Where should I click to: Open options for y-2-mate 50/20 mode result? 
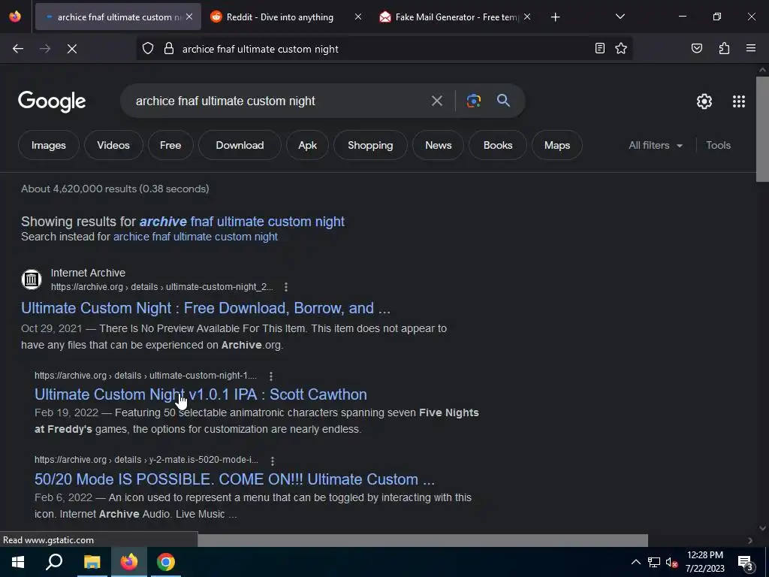coord(272,461)
